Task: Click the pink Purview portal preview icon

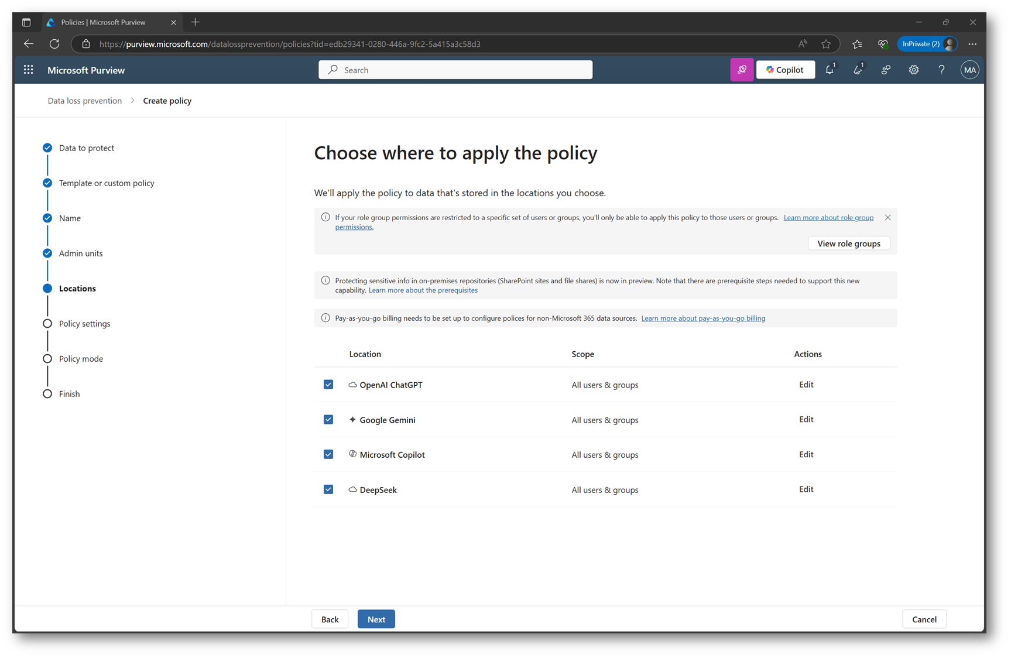Action: click(x=742, y=70)
